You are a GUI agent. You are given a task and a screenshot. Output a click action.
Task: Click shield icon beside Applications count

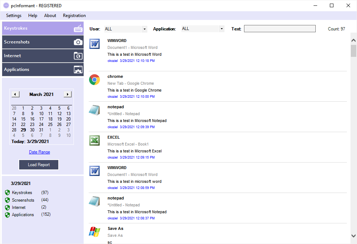tap(8, 215)
